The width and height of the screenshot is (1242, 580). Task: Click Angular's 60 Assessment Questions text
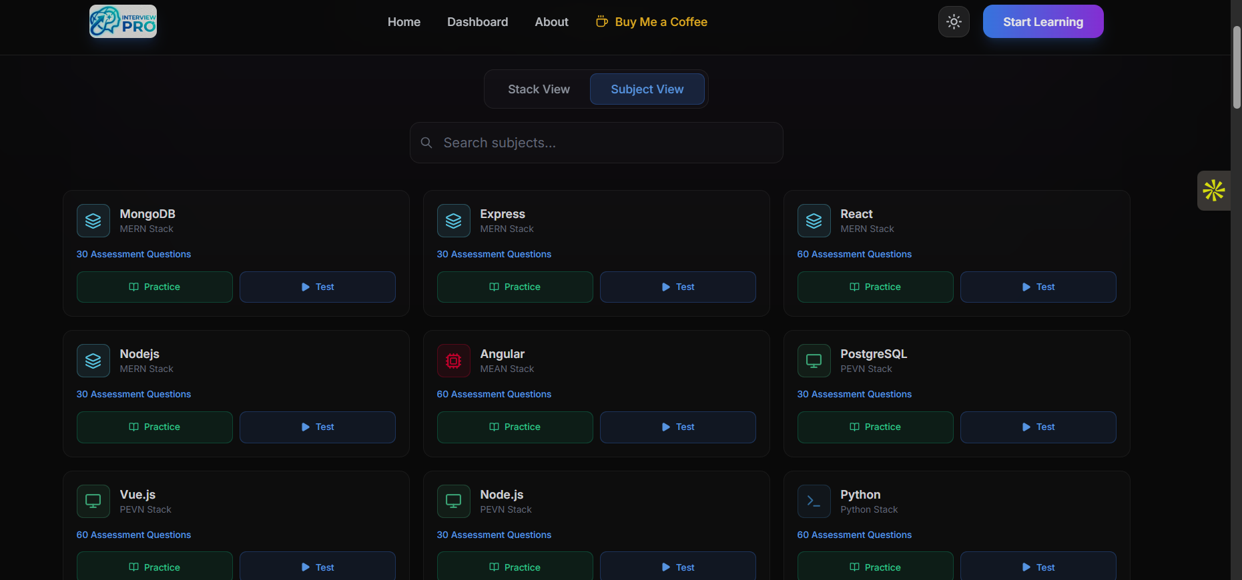pyautogui.click(x=494, y=394)
